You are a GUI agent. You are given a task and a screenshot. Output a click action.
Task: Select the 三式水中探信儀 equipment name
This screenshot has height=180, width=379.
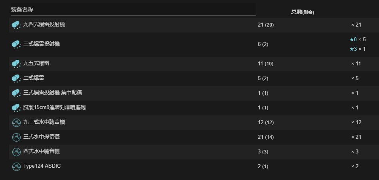42,137
